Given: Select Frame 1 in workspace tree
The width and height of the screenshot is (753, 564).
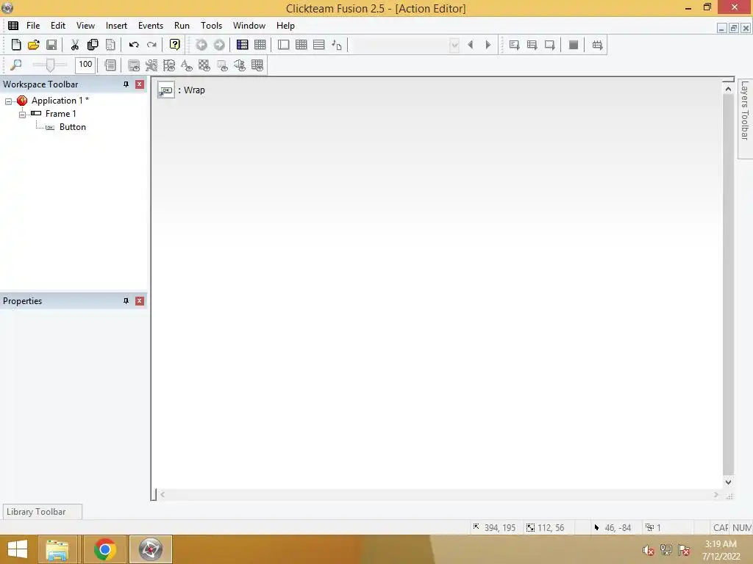Looking at the screenshot, I should point(60,114).
